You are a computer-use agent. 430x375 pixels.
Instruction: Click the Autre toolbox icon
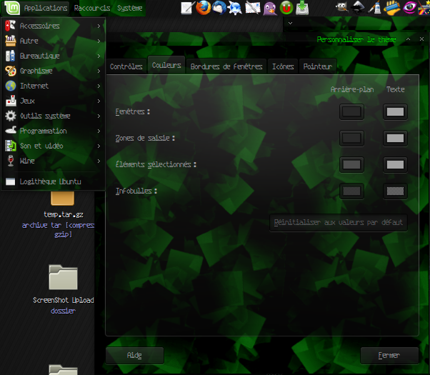point(11,41)
